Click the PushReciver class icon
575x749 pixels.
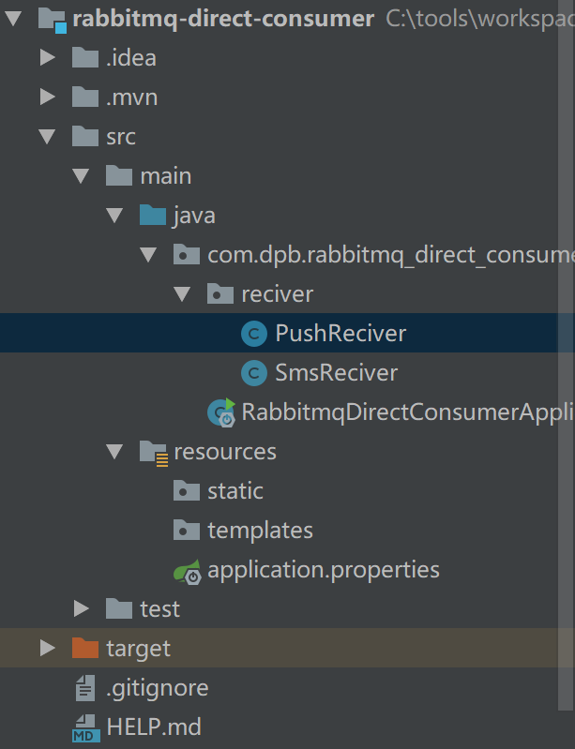254,334
